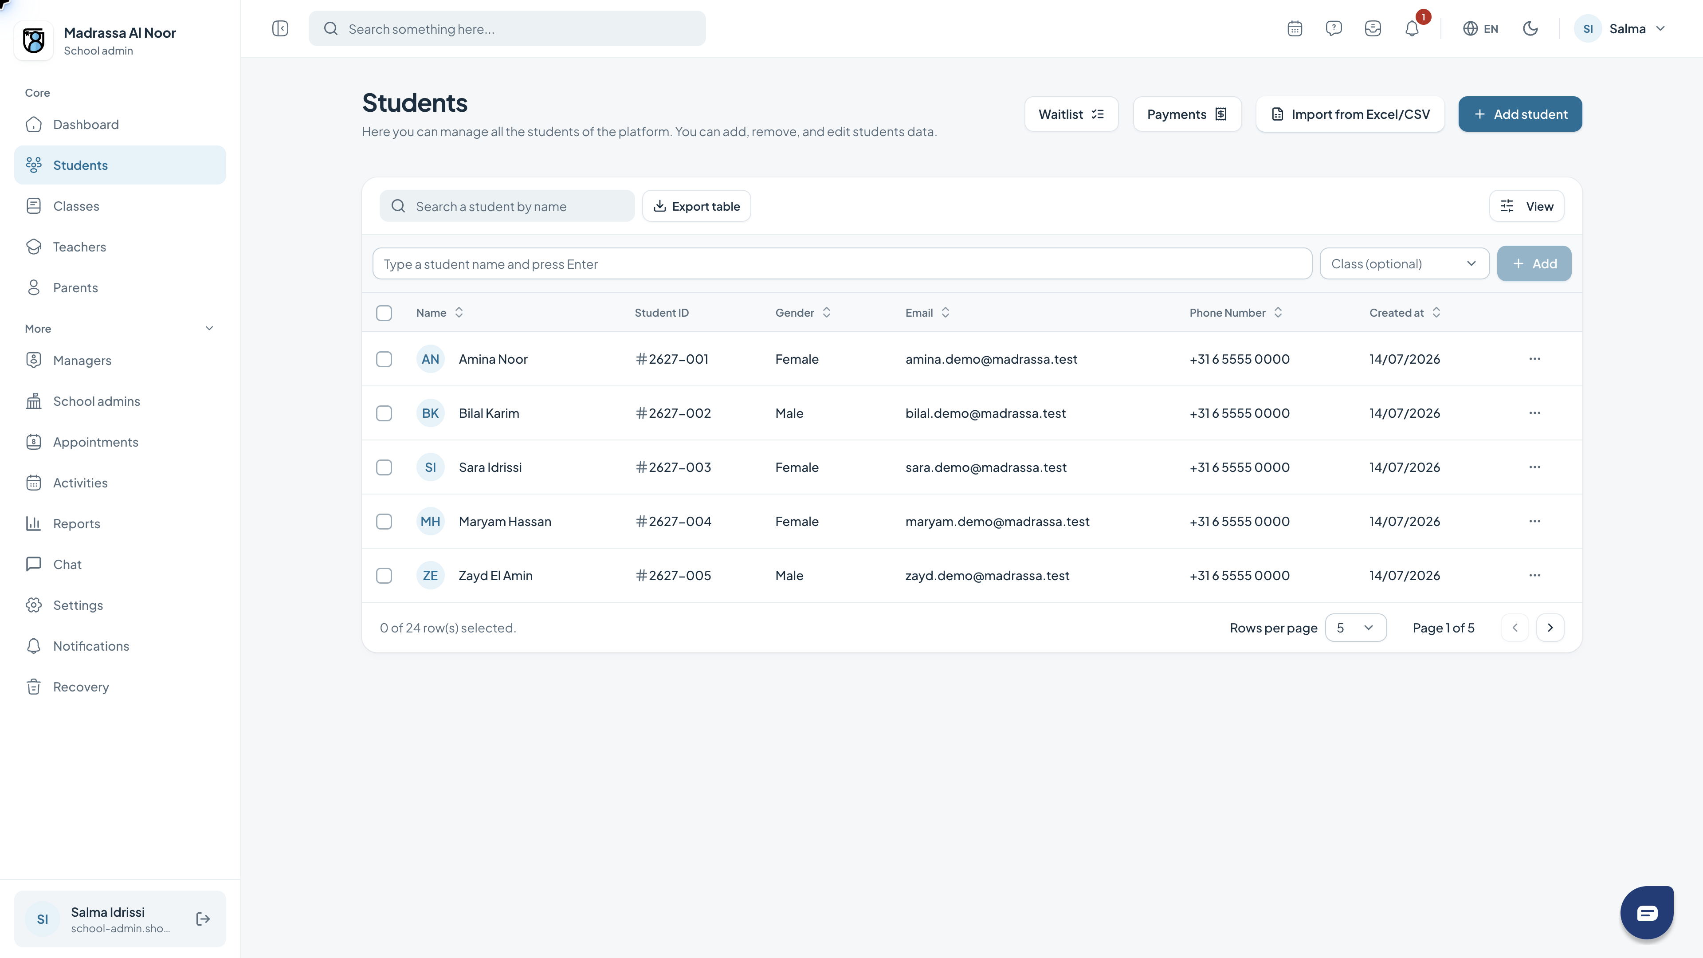
Task: Click the Add student button
Action: tap(1520, 114)
